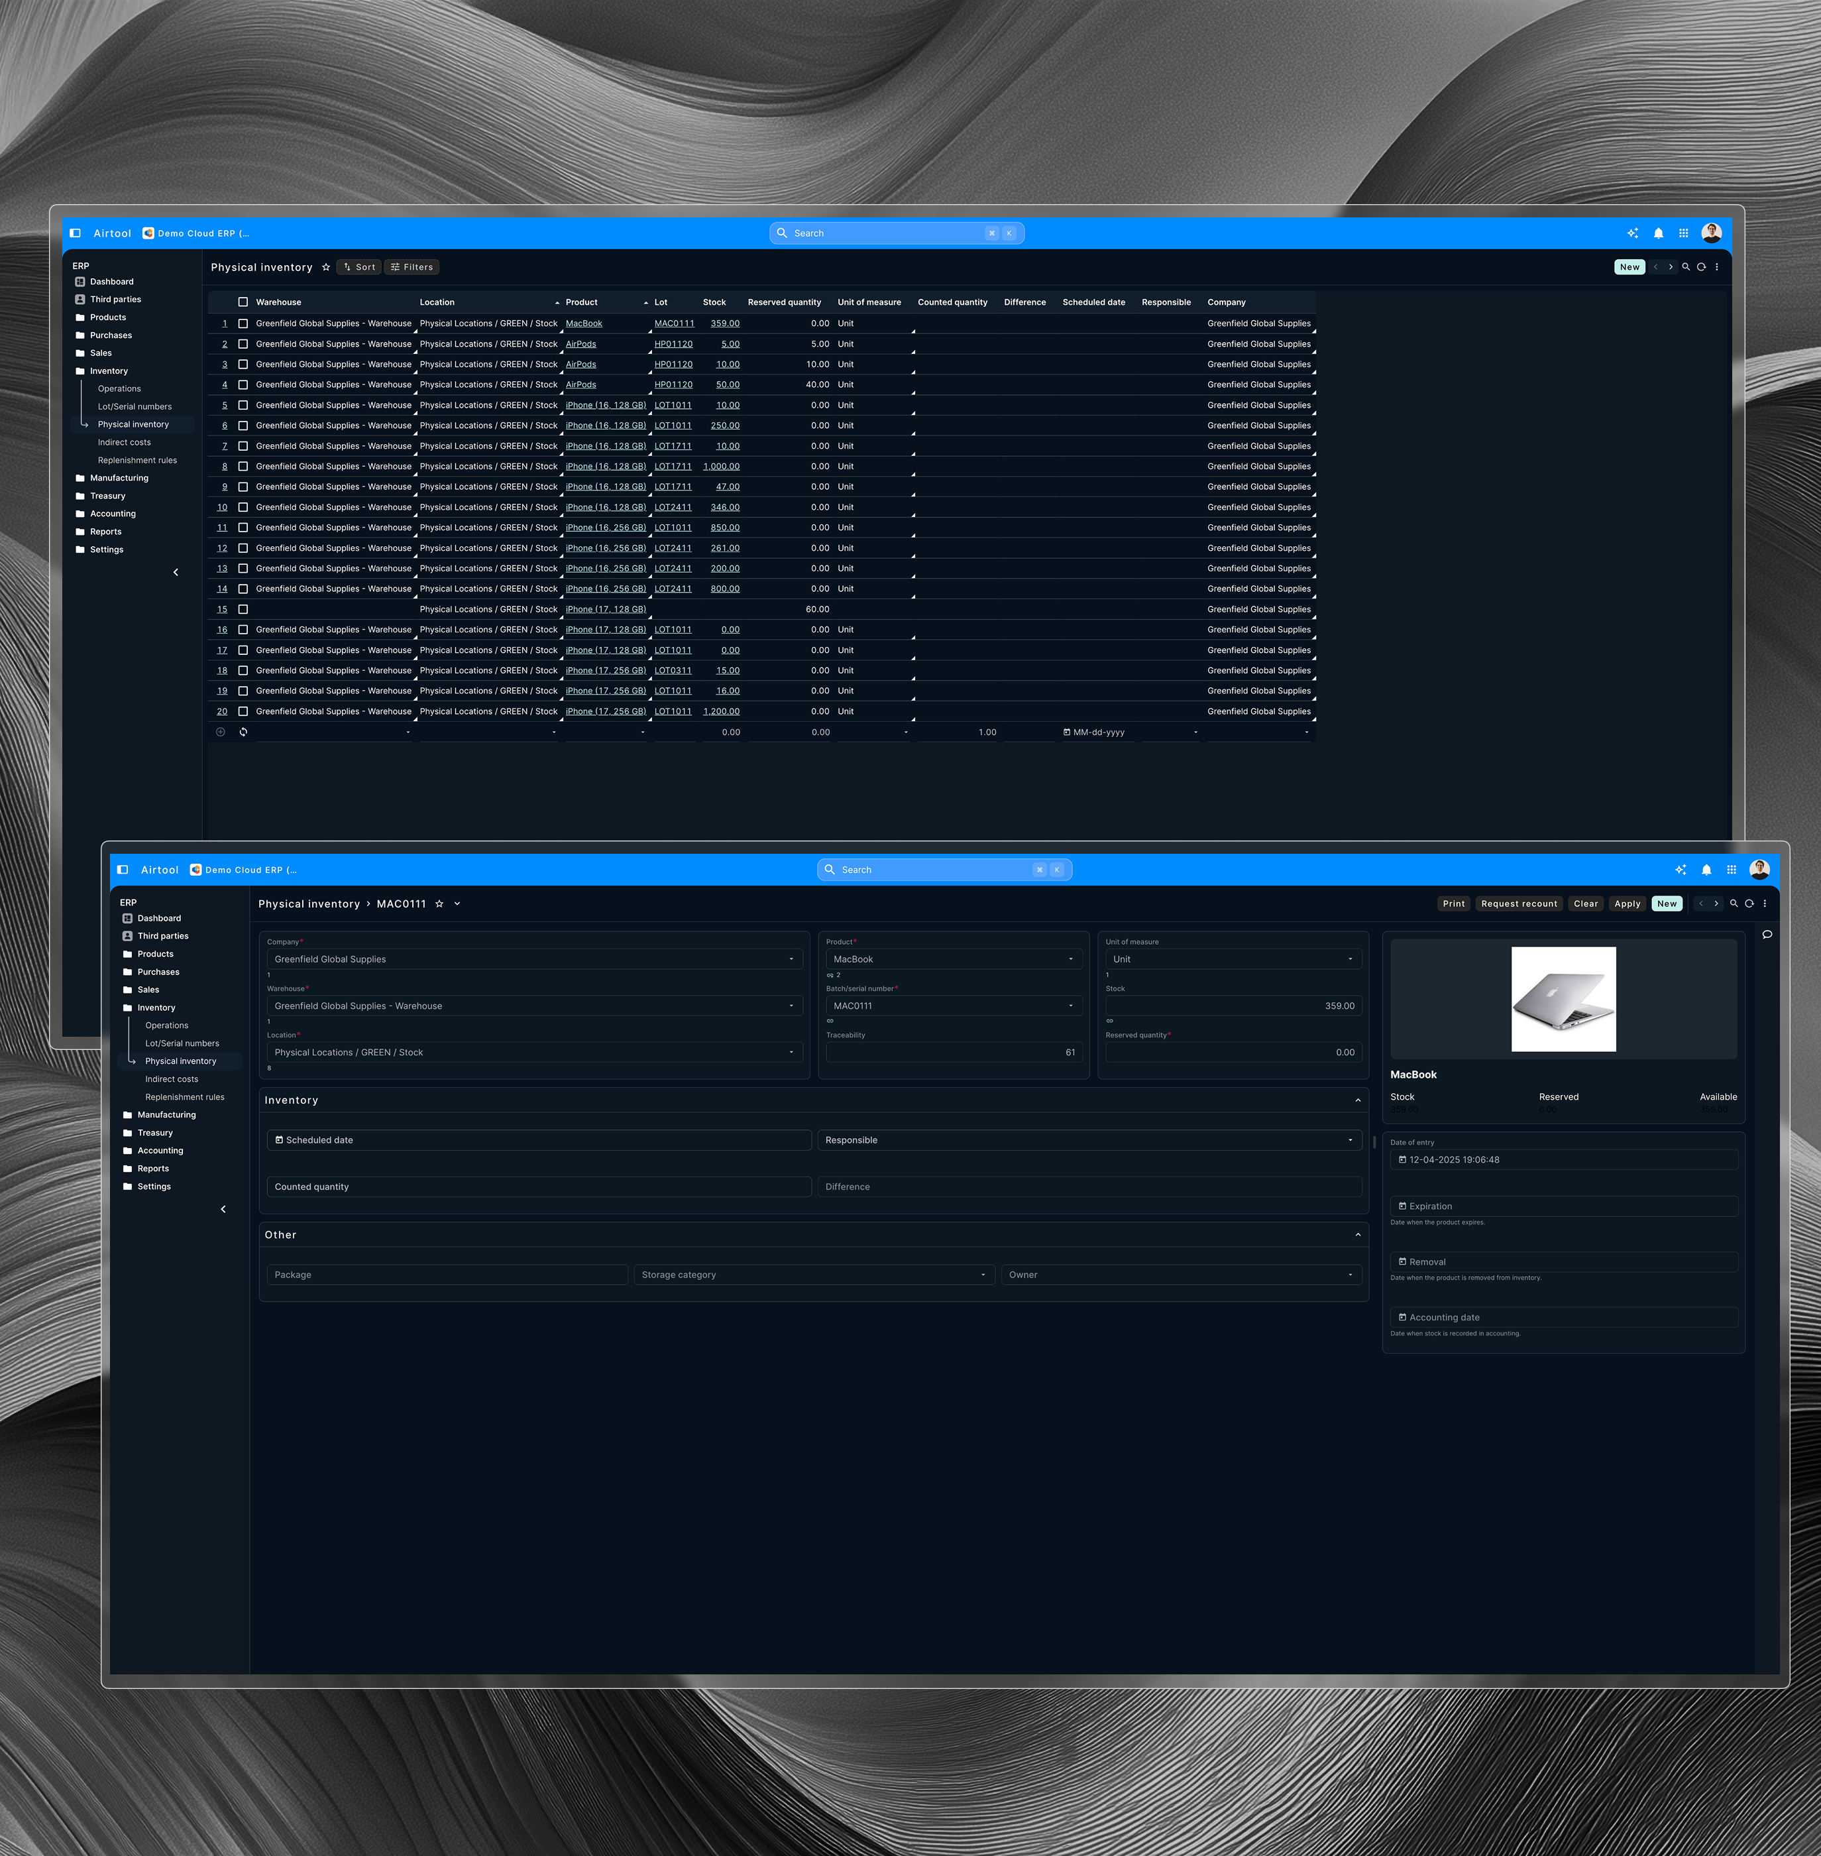Star the MAC0111 record as favorite
The image size is (1821, 1856).
(439, 904)
